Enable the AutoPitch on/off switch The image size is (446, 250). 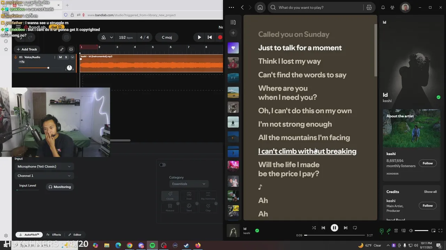(163, 165)
